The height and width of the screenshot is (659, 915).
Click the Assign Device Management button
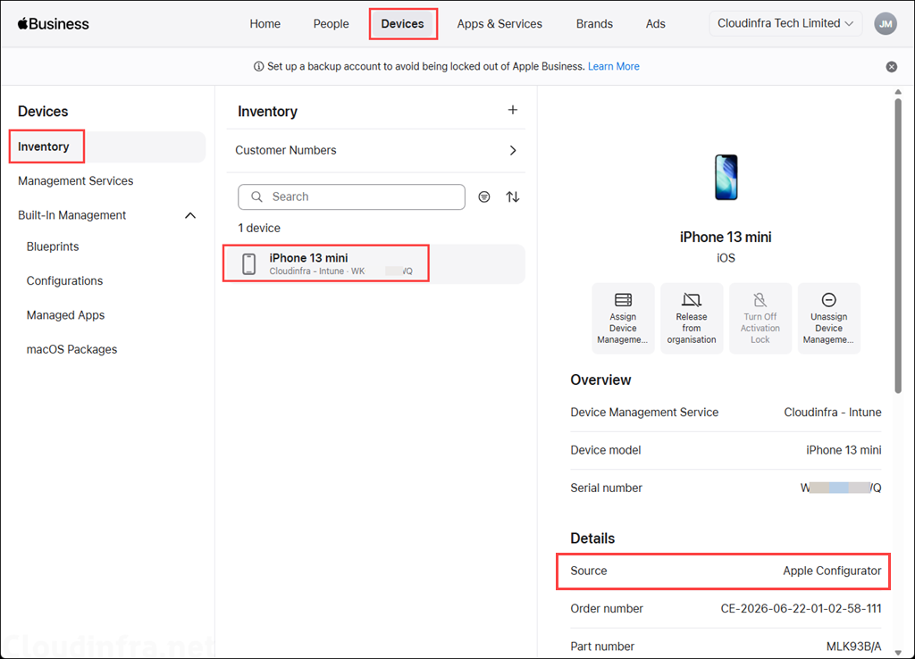pyautogui.click(x=623, y=319)
